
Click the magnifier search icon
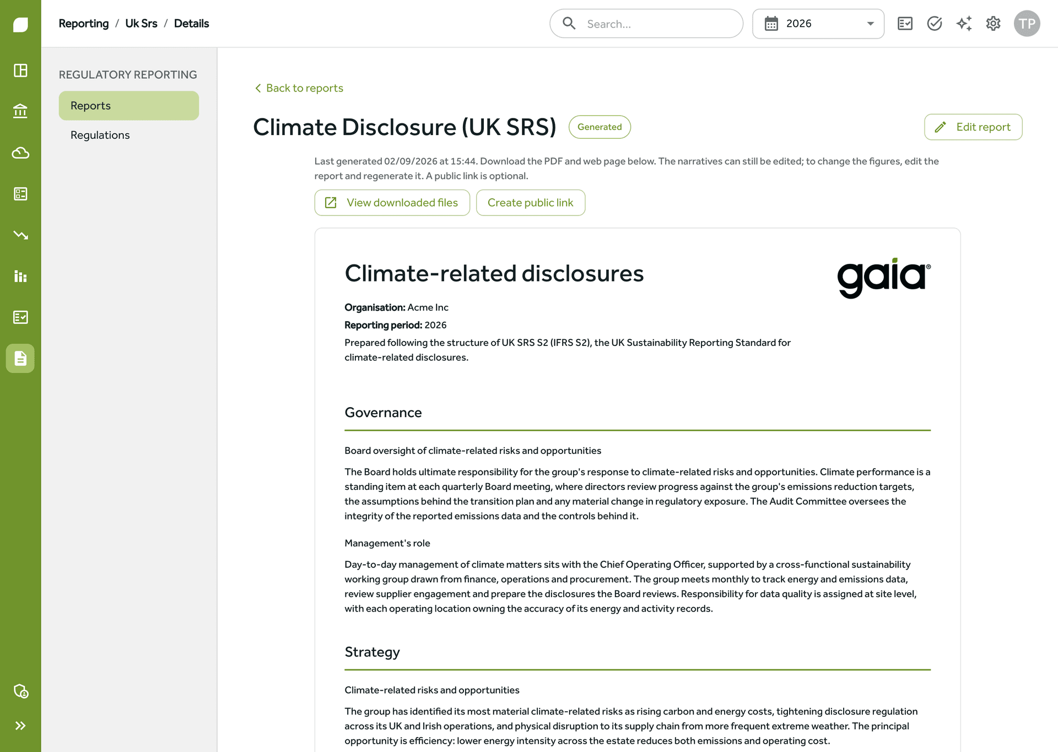pyautogui.click(x=569, y=23)
